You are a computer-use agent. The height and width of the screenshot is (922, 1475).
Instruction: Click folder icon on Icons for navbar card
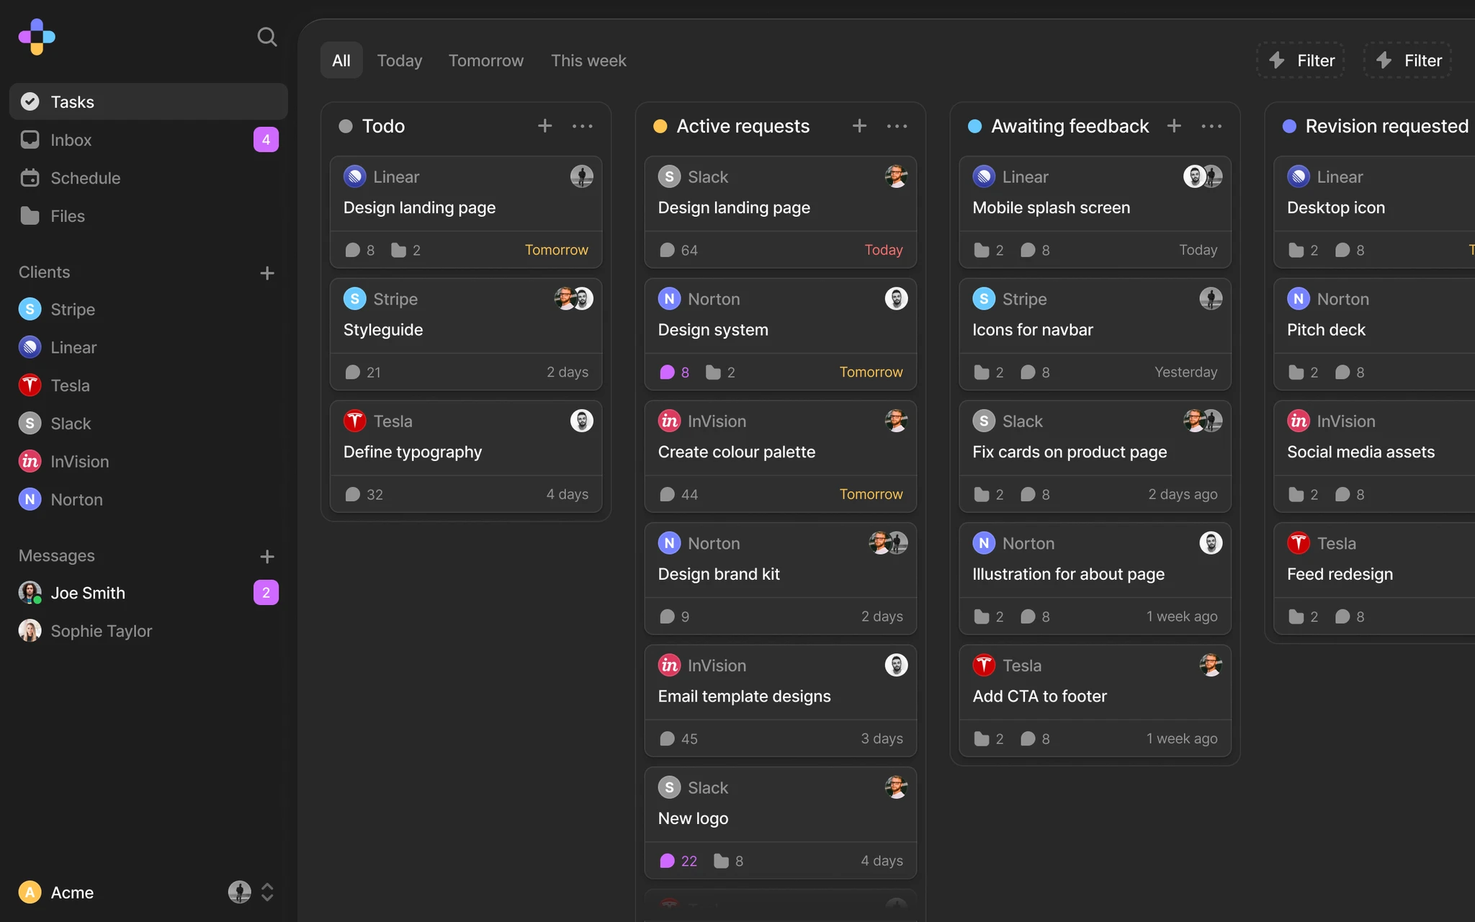tap(982, 372)
